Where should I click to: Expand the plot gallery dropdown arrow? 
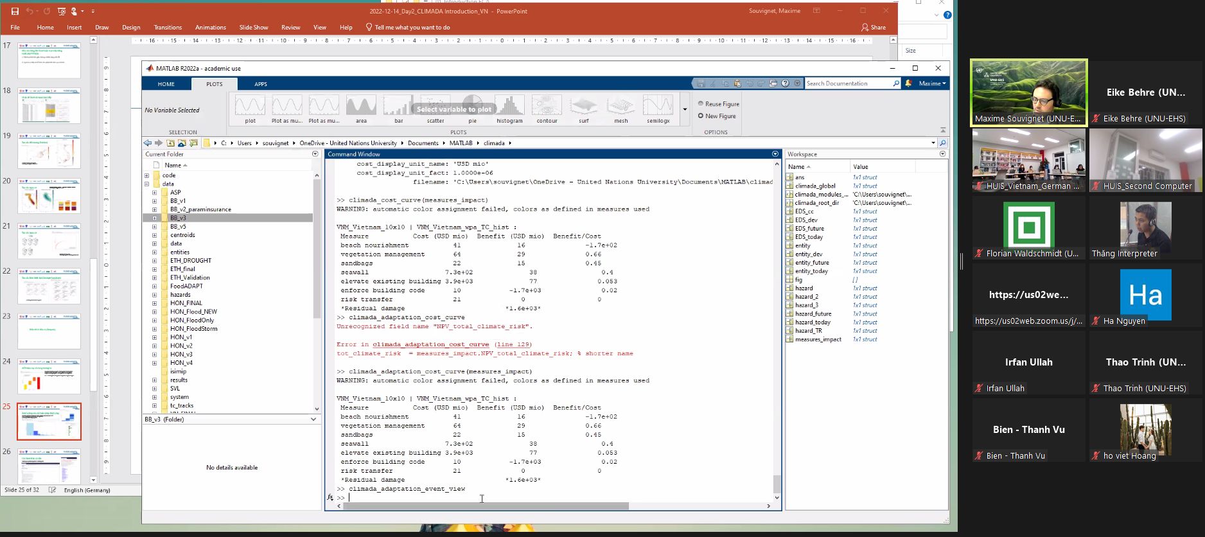tap(685, 109)
